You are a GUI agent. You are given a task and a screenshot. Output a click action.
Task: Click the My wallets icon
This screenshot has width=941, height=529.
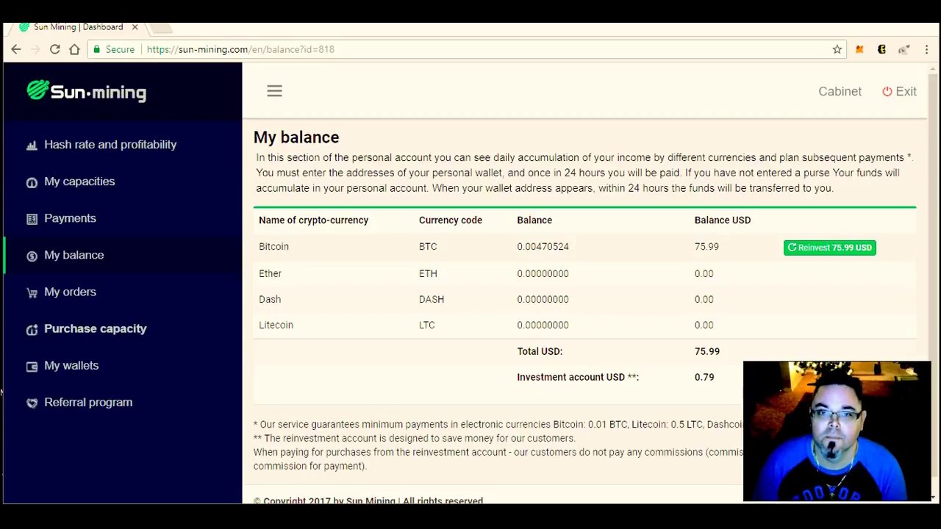(x=32, y=366)
